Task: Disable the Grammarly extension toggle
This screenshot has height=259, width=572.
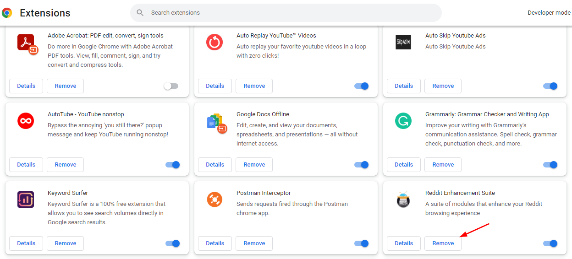Action: (550, 165)
